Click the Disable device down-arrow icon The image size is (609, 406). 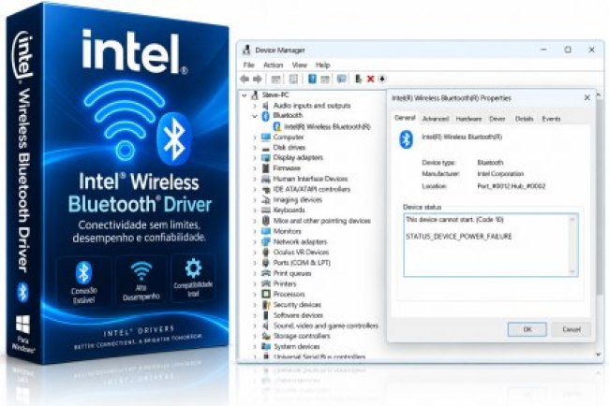click(x=382, y=80)
